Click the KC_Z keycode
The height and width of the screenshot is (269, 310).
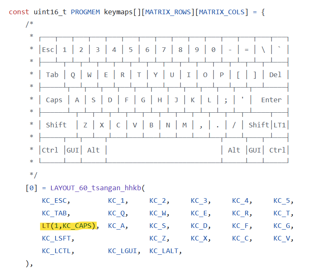point(158,238)
